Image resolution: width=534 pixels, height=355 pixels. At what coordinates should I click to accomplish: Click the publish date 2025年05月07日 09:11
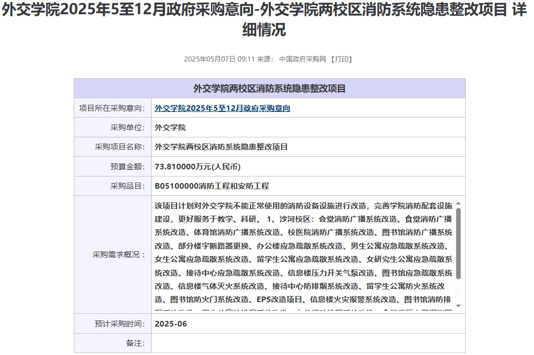(219, 59)
